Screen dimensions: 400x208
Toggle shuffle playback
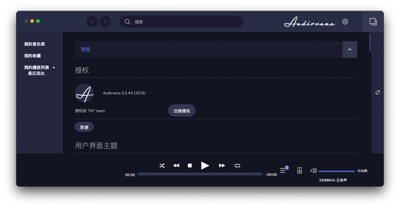click(162, 166)
